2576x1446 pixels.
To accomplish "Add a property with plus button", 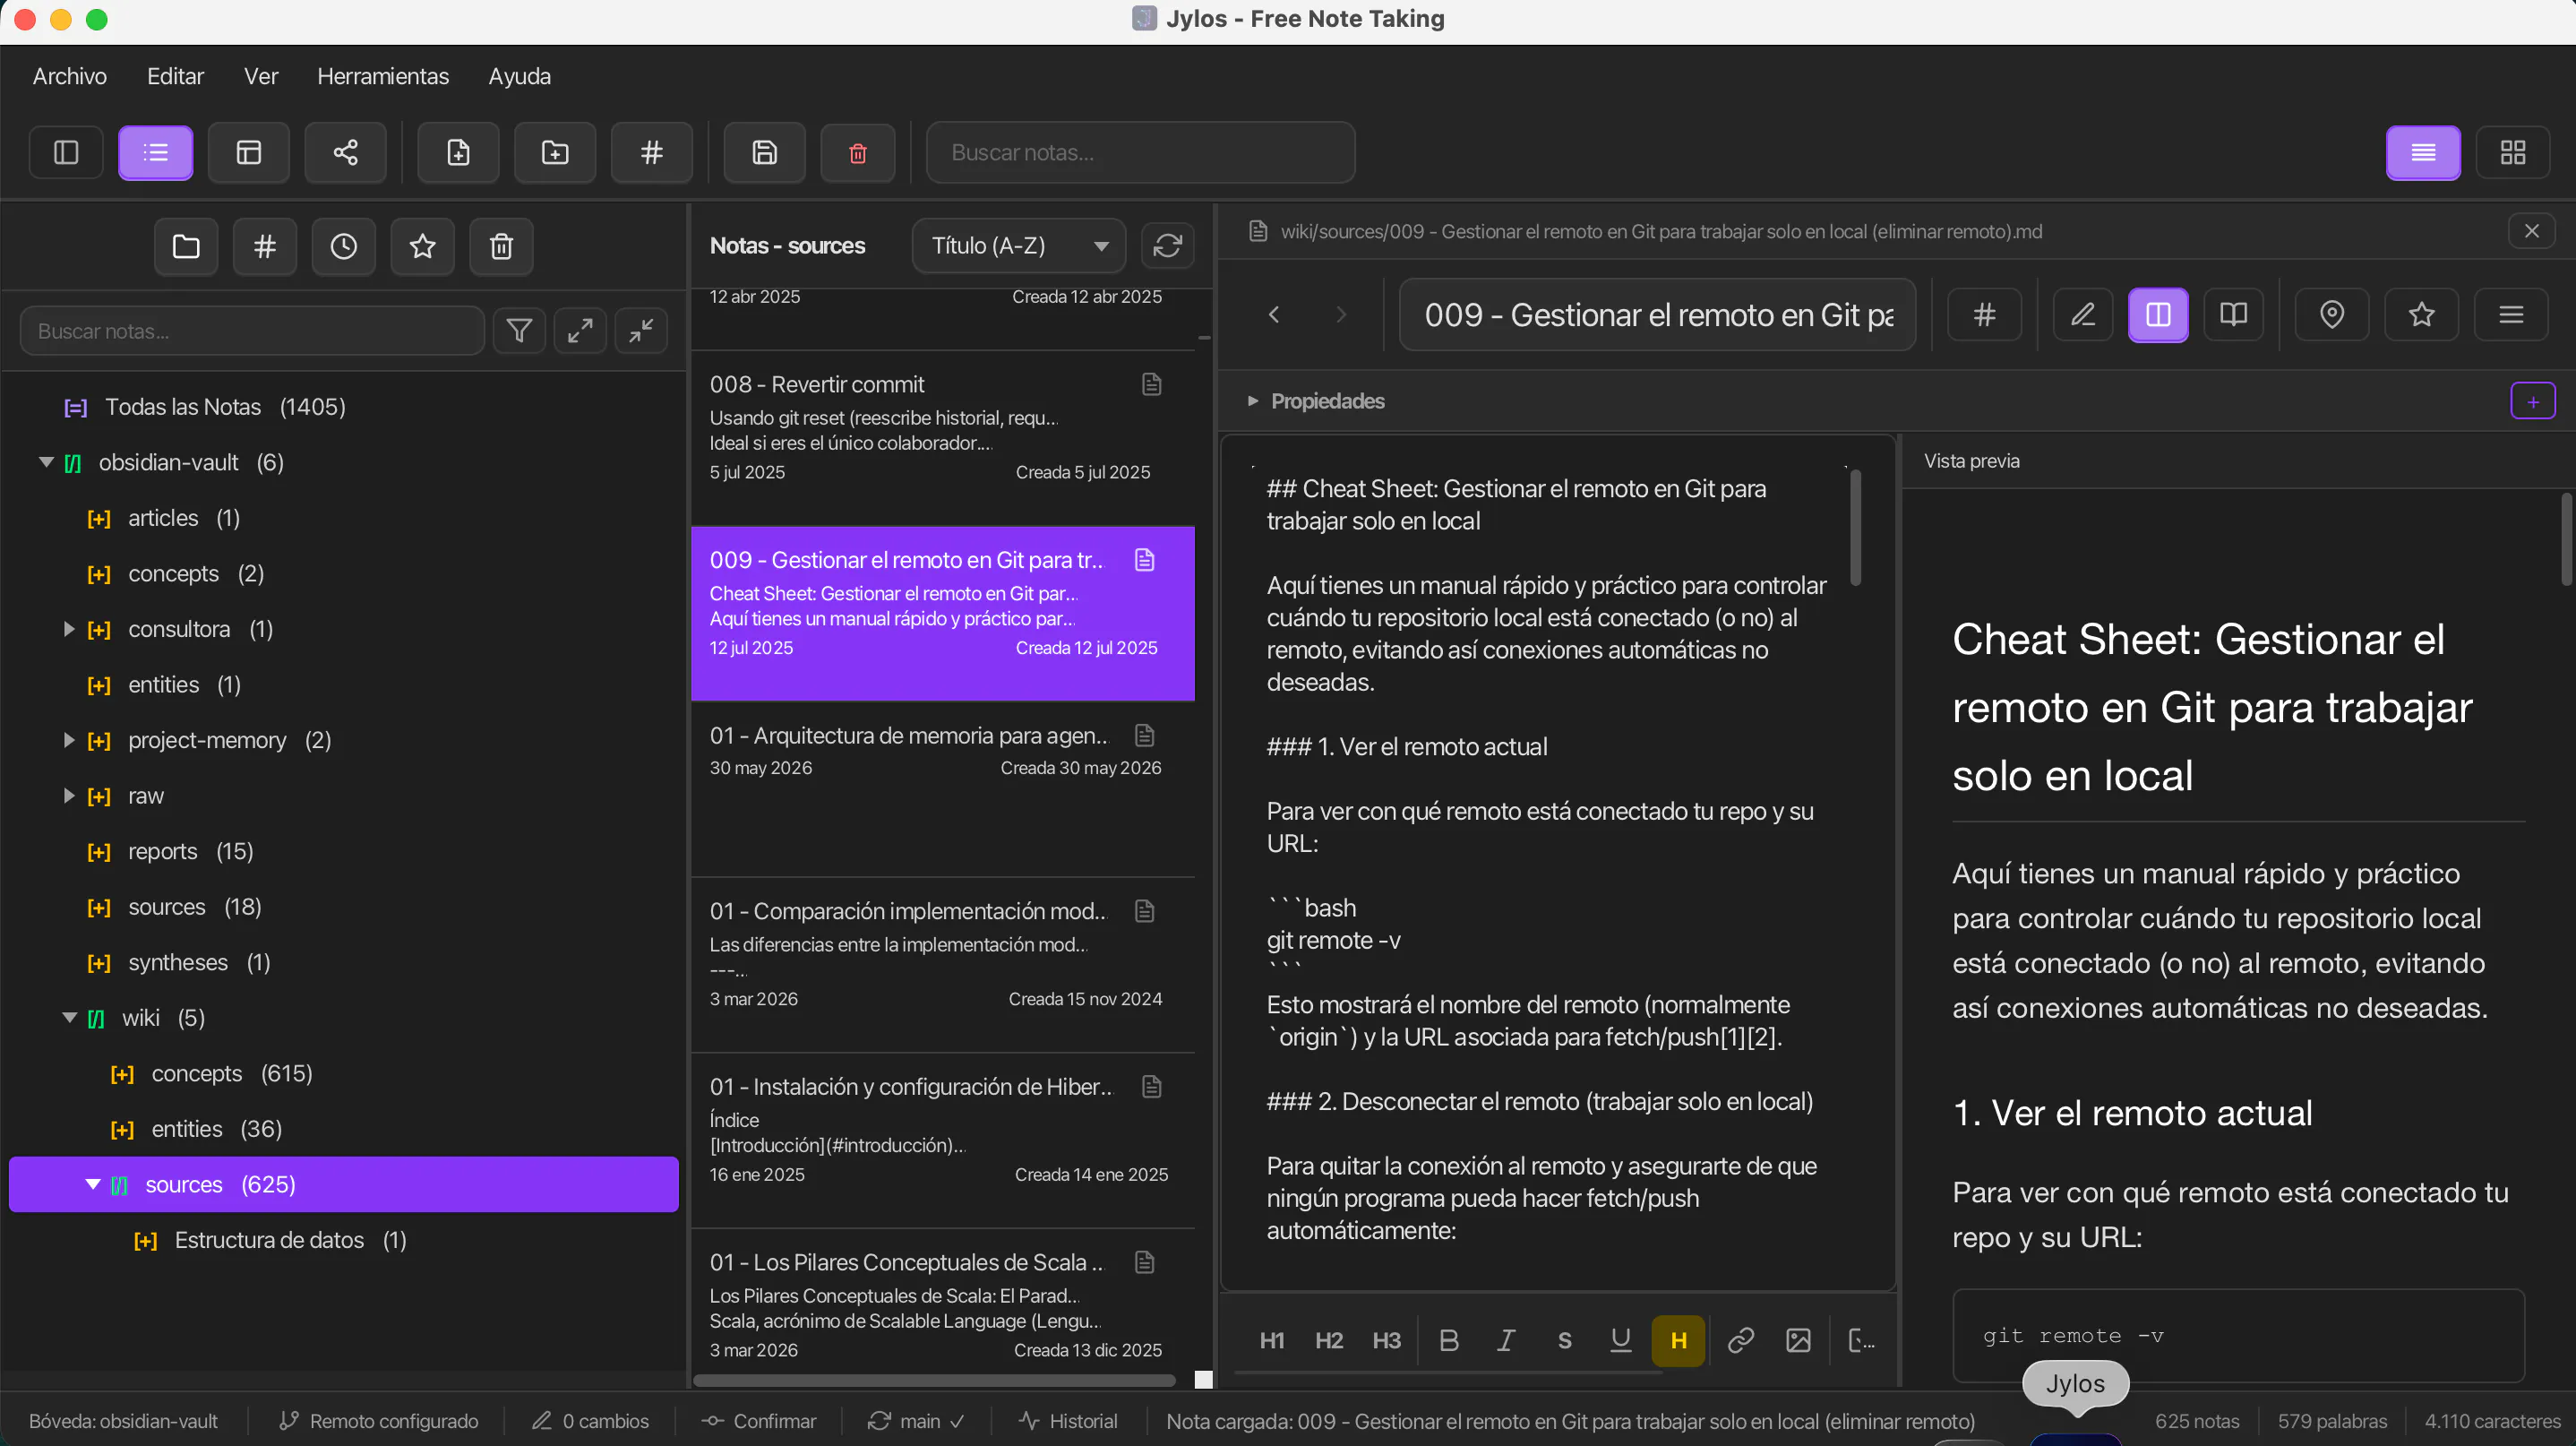I will (x=2533, y=401).
